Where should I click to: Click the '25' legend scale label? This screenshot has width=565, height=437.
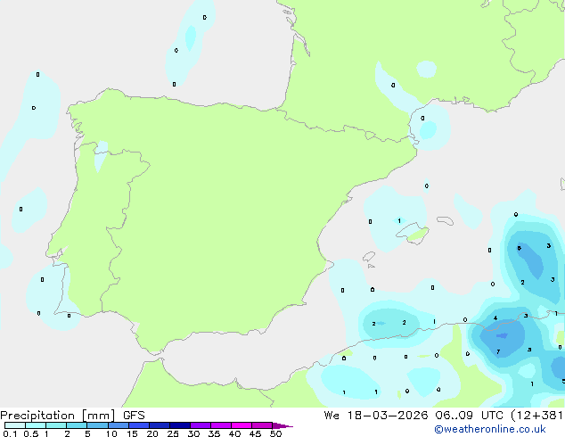click(173, 433)
